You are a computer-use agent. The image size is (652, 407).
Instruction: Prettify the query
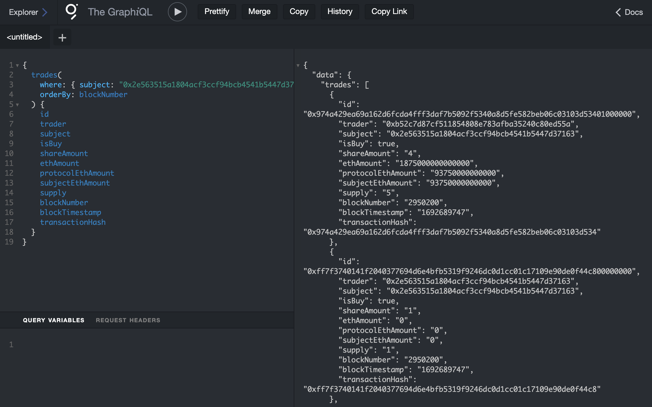tap(216, 12)
